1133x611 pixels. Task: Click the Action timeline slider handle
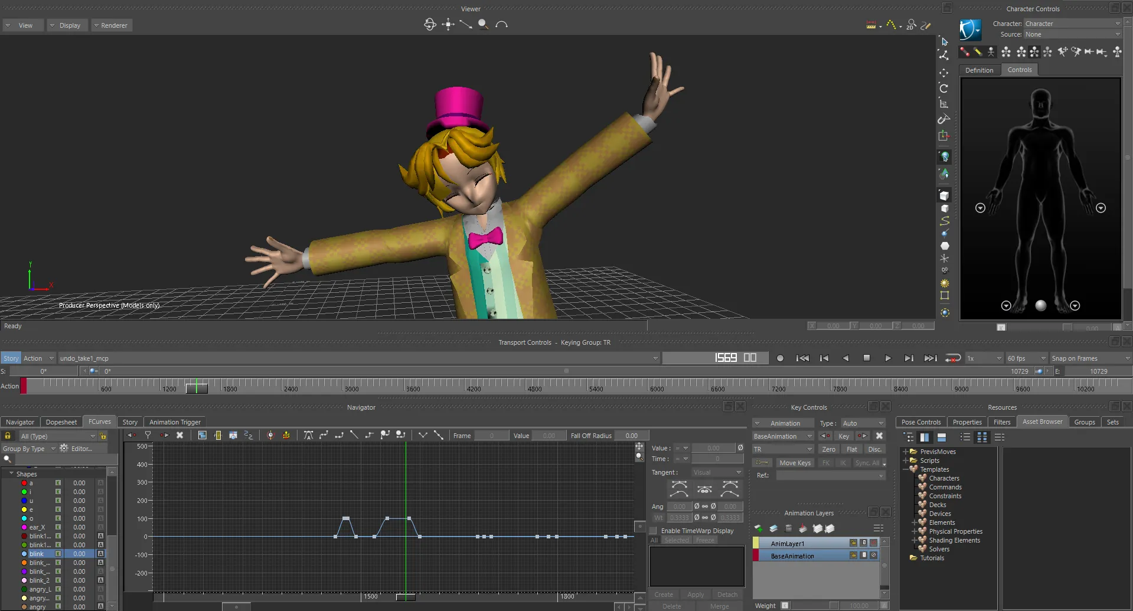click(197, 387)
